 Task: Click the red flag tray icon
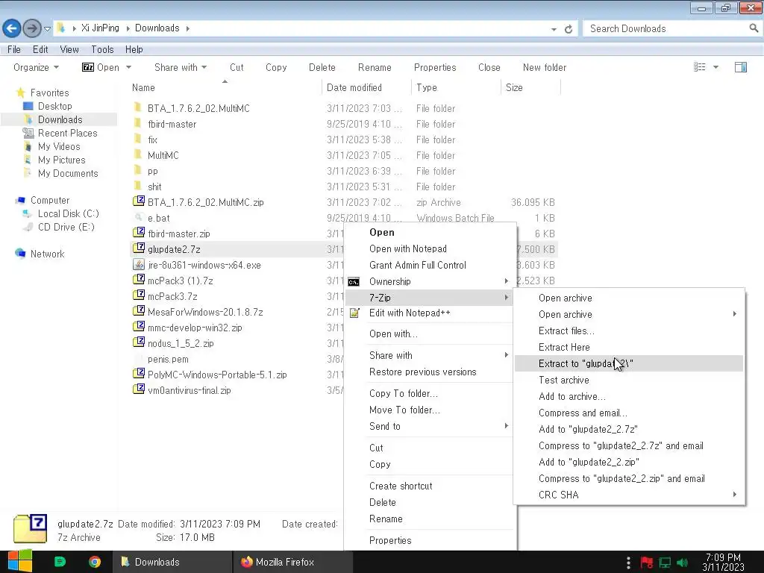pos(647,563)
